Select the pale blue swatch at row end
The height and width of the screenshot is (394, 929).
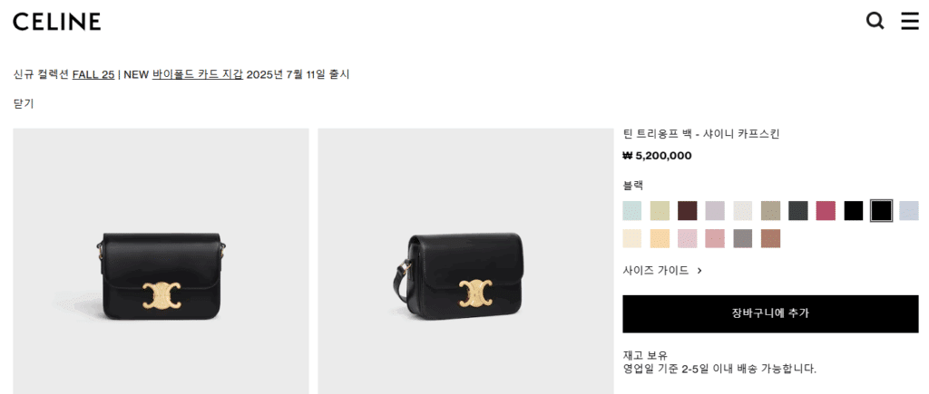[x=909, y=211]
